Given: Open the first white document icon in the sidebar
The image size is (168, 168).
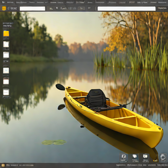Looking at the screenshot, I should point(6,44).
